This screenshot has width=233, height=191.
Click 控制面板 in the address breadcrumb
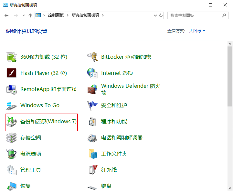pyautogui.click(x=56, y=15)
